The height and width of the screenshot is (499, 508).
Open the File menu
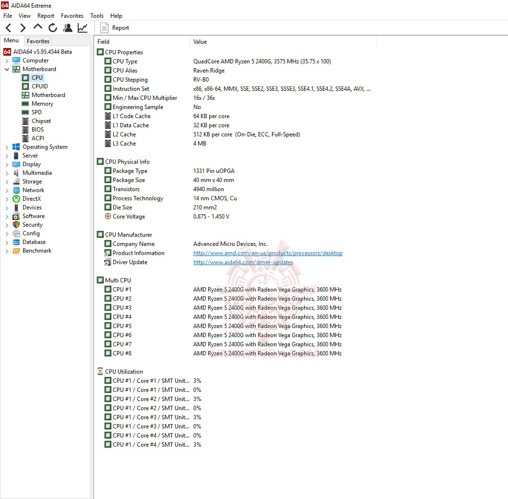(8, 15)
